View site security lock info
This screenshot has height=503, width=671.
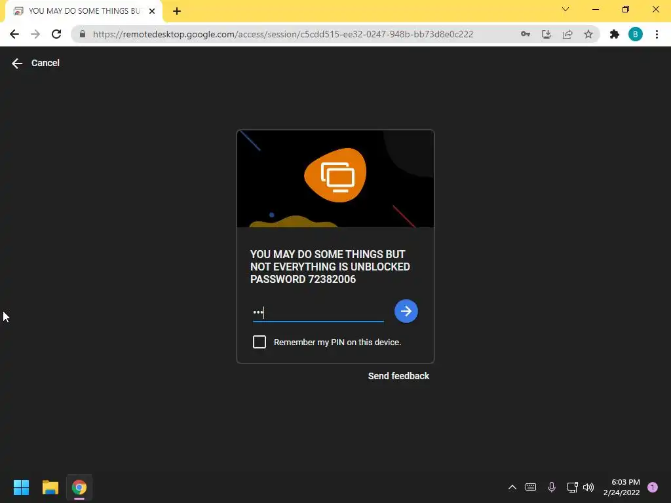click(x=83, y=34)
